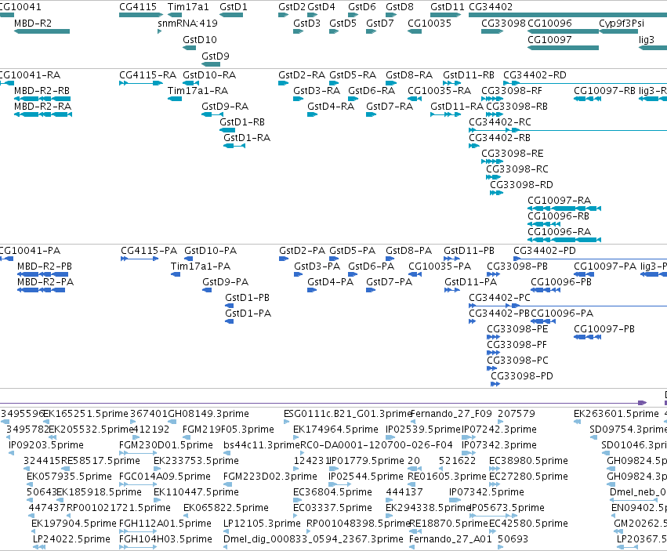This screenshot has width=667, height=551.
Task: Select the Fernando_27_A01 EST label
Action: click(450, 539)
